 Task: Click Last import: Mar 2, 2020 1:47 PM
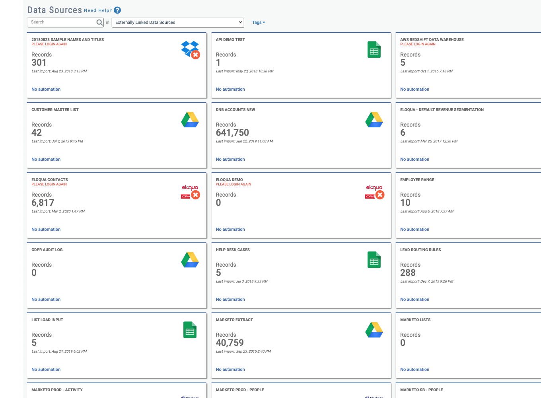(58, 211)
